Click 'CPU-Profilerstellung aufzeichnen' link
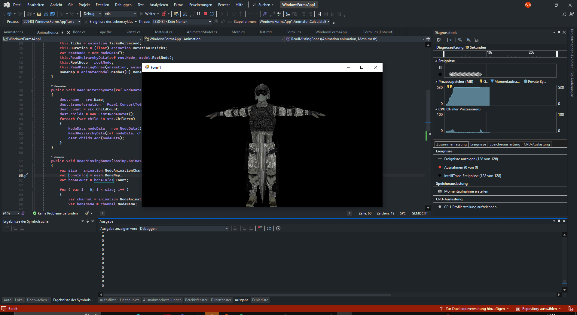The image size is (577, 315). [x=470, y=207]
